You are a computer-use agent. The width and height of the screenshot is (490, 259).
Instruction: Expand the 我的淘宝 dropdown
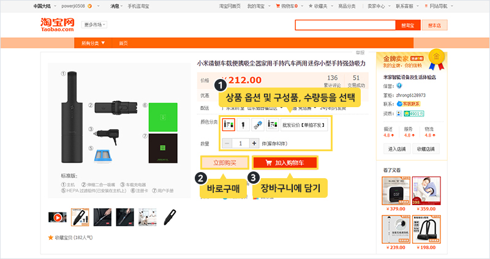pos(258,6)
